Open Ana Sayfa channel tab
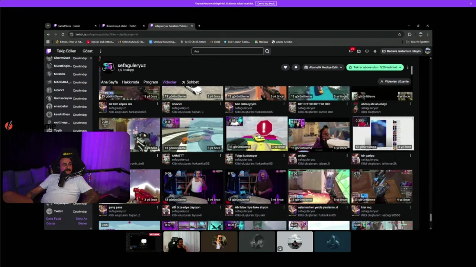 click(x=109, y=82)
